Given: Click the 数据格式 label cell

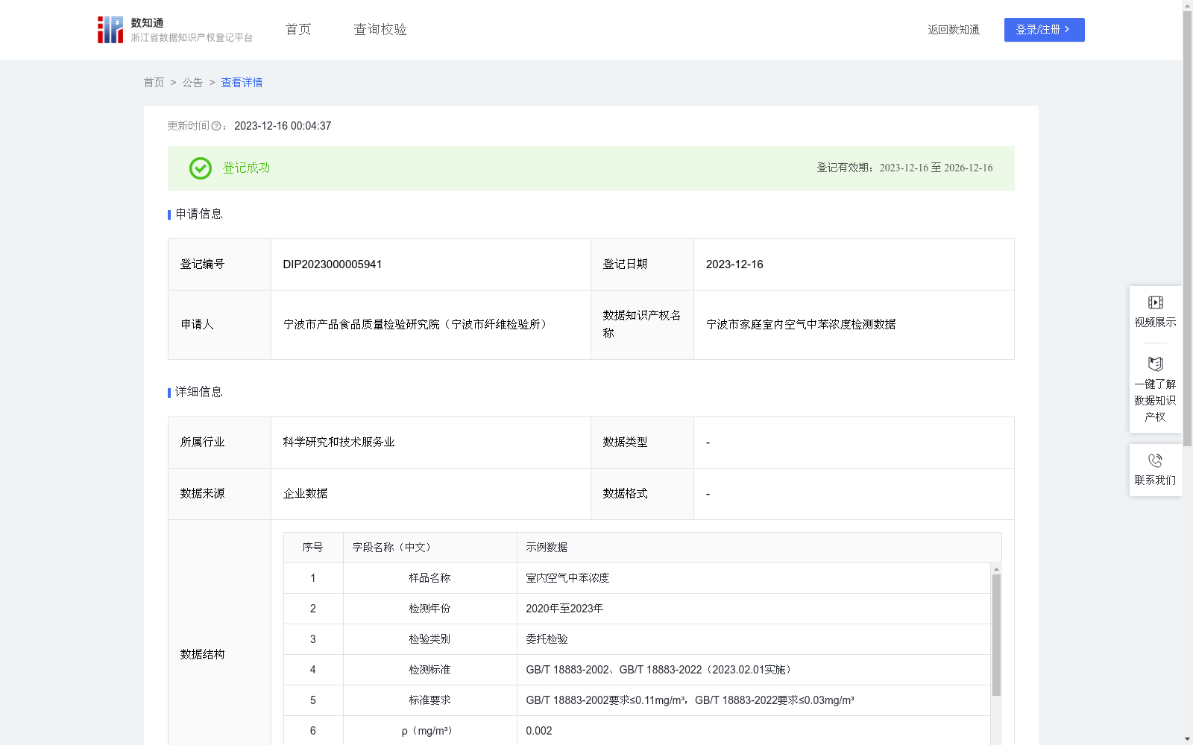Looking at the screenshot, I should point(642,494).
